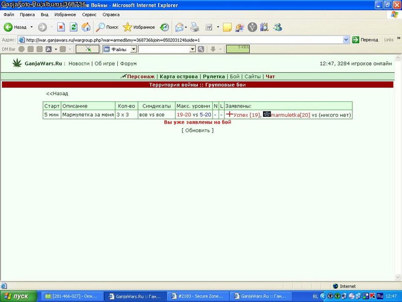Open the Messenger people icon
This screenshot has width=402, height=302.
pos(277,27)
